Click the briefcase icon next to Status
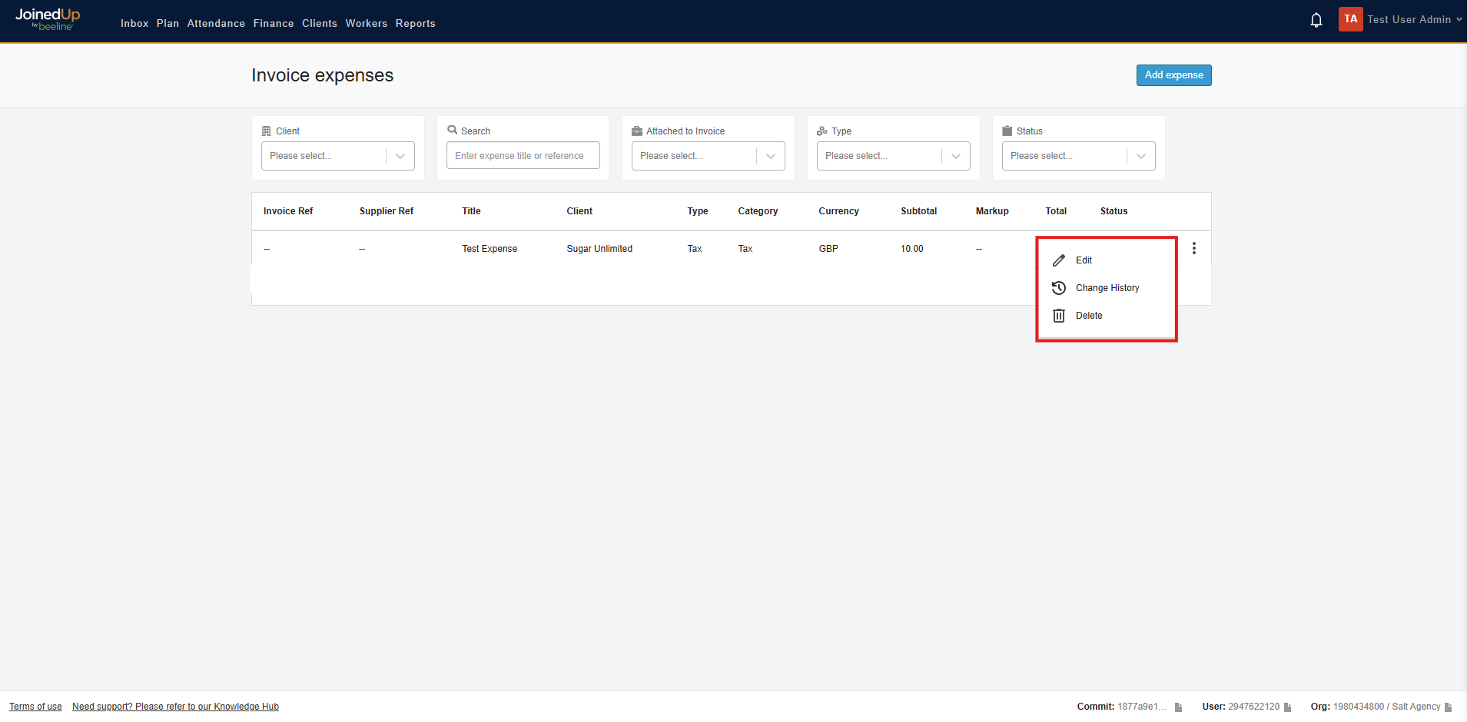Image resolution: width=1467 pixels, height=722 pixels. (1007, 131)
